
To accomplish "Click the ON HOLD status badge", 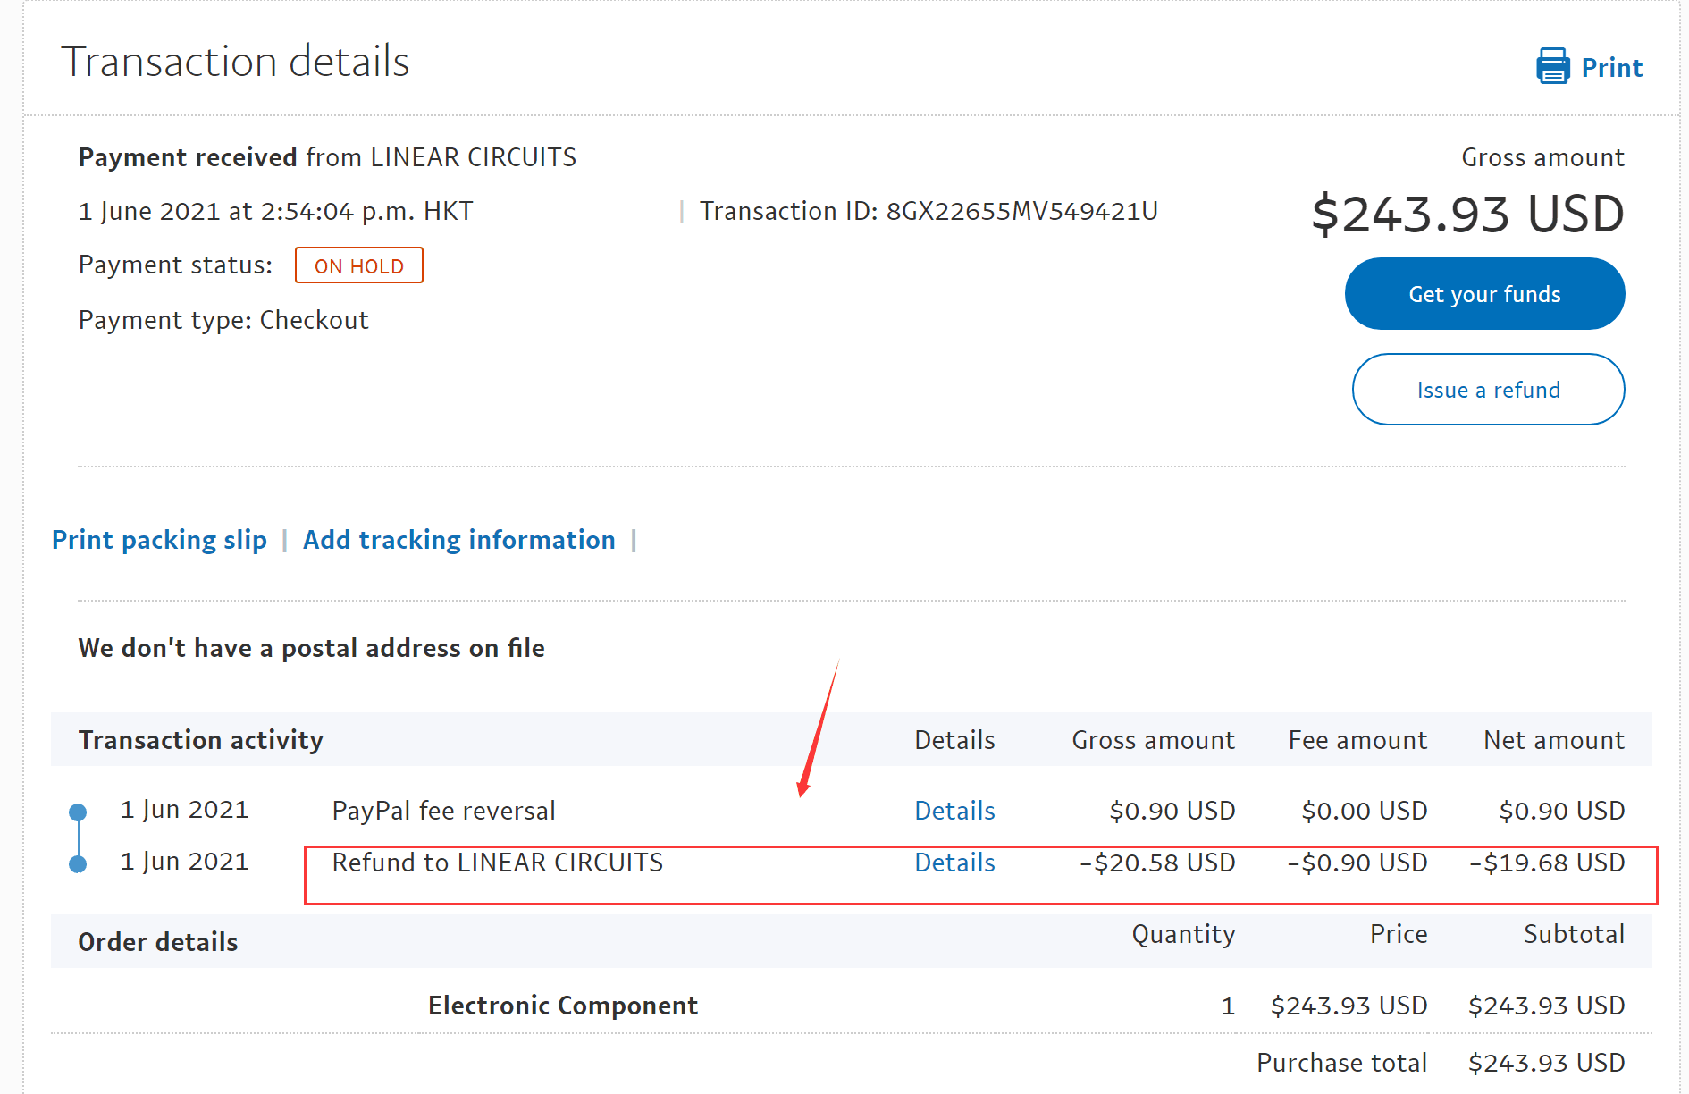I will (x=359, y=265).
